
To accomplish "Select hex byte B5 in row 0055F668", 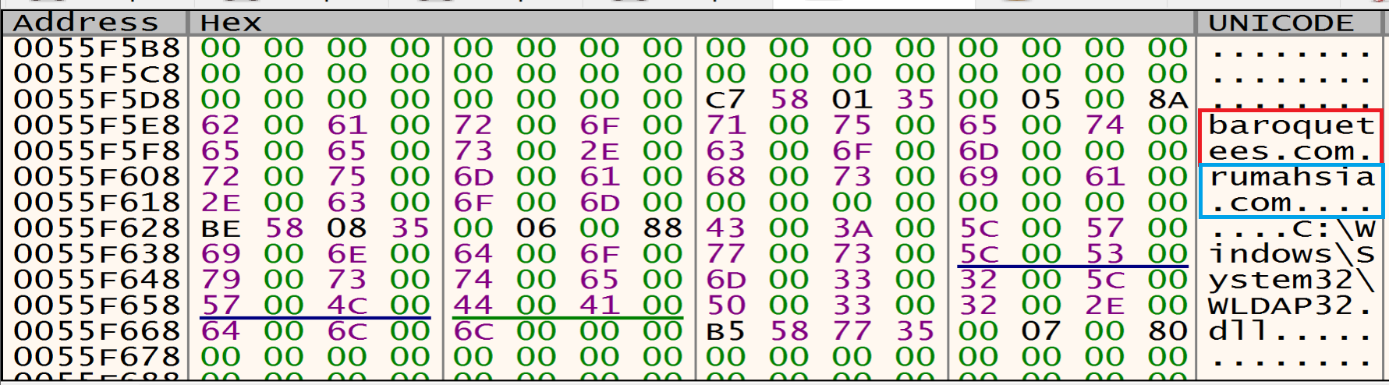I will pyautogui.click(x=725, y=331).
